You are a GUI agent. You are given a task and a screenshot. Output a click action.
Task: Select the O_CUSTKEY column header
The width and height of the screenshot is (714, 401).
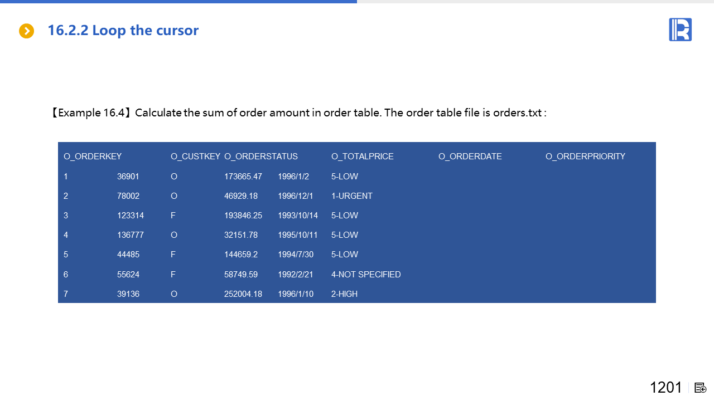coord(195,157)
